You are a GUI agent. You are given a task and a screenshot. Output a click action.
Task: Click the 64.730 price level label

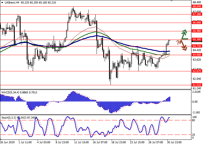[197, 46]
